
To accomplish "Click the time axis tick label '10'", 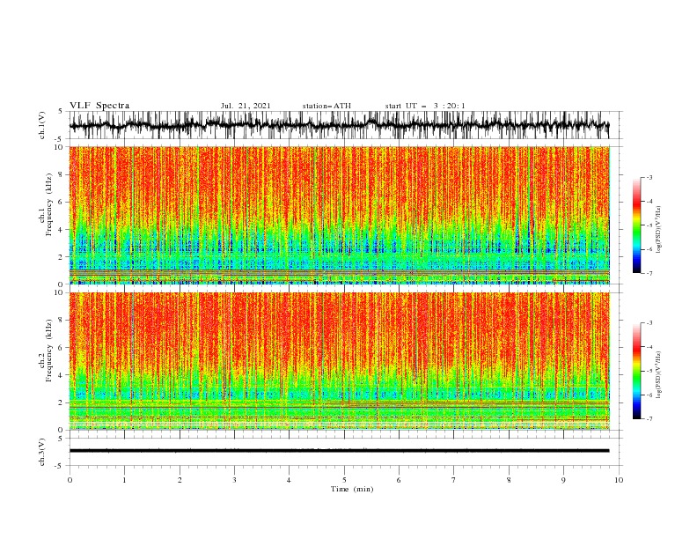I will [619, 480].
